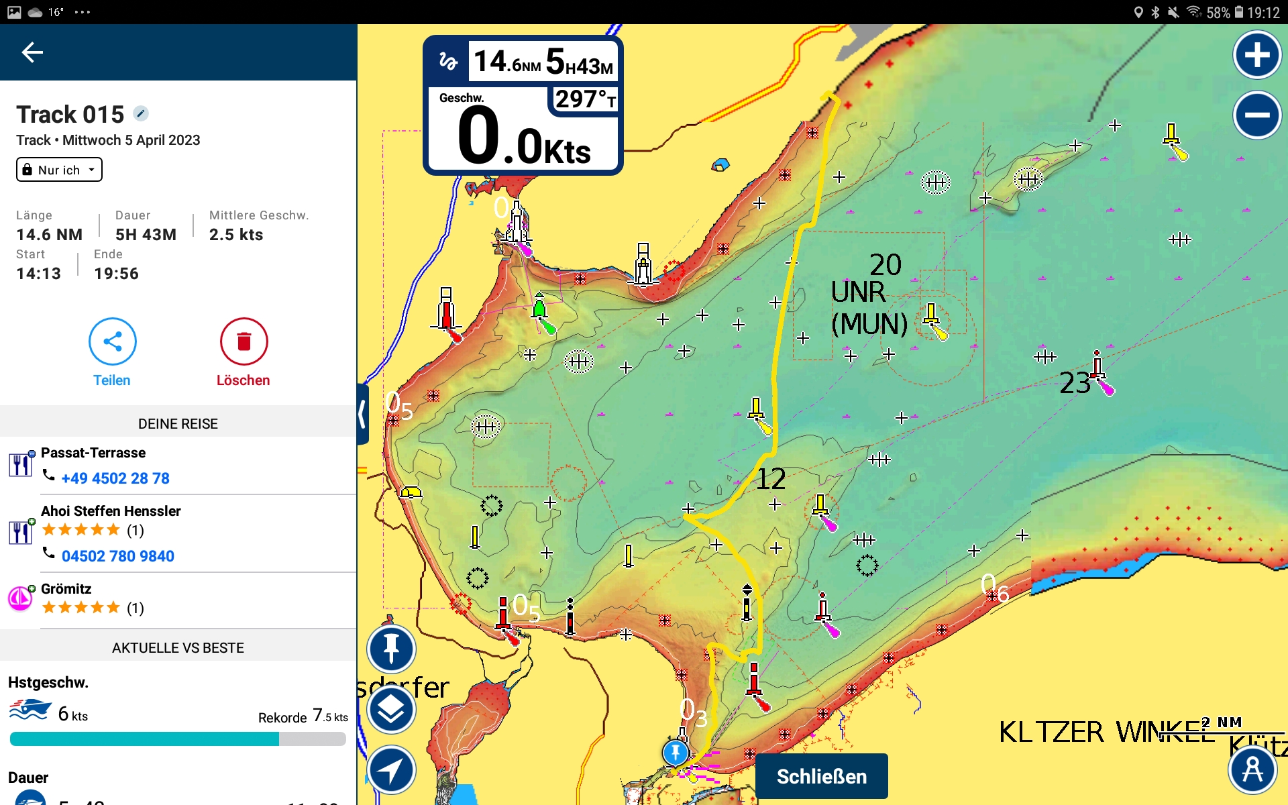Viewport: 1288px width, 805px height.
Task: Tap the track info box on map
Action: coord(523,105)
